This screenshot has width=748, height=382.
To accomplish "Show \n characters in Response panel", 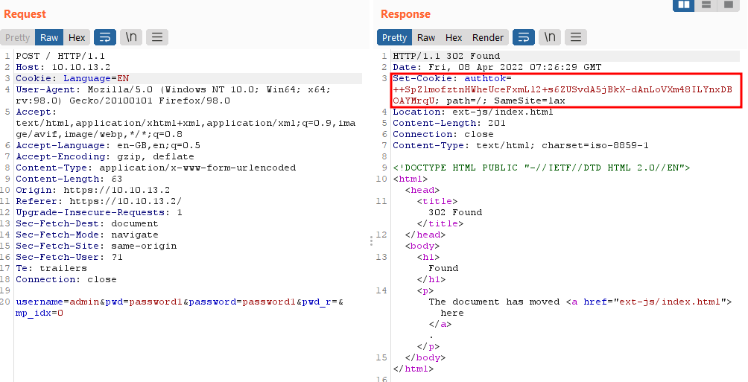I will click(550, 37).
